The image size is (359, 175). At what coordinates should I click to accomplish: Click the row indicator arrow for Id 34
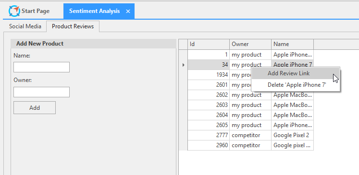coord(183,65)
